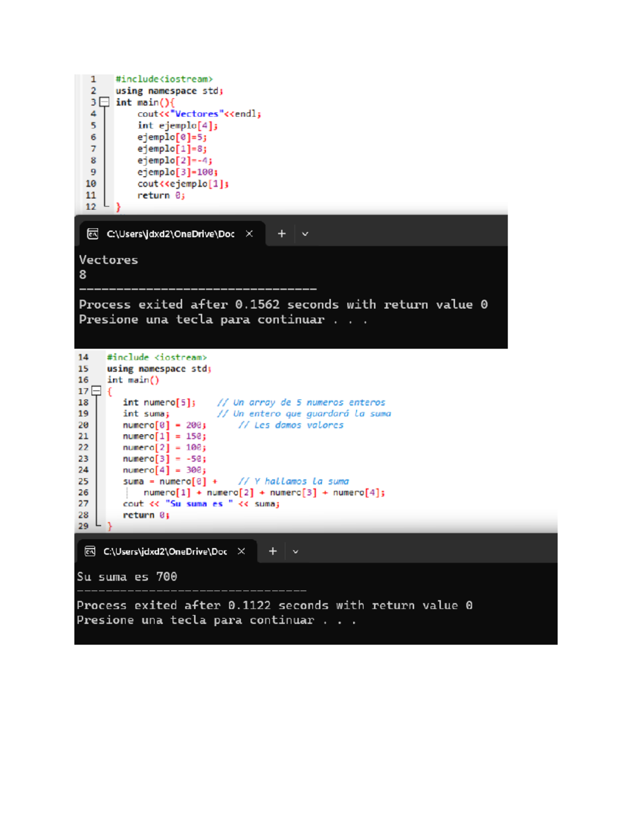Click the line 'cout<<ejemplo[1];'

[183, 183]
